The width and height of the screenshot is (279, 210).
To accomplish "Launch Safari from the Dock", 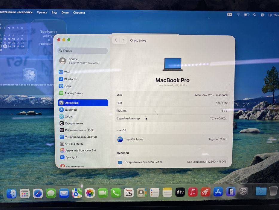I will pos(38,193).
